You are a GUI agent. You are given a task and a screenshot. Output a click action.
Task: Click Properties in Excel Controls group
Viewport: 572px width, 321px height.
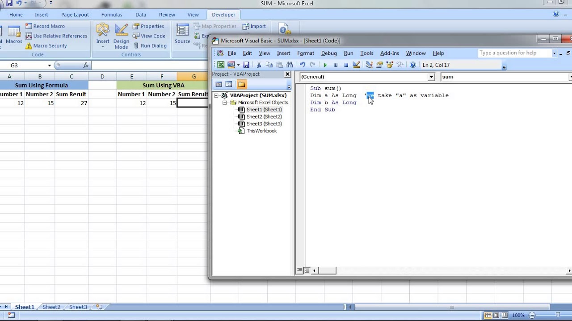148,26
